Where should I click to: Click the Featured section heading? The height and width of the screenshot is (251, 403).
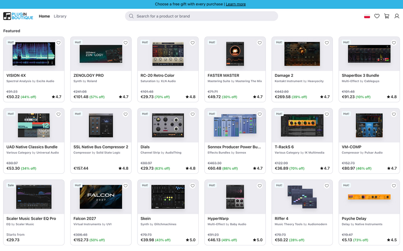[12, 31]
